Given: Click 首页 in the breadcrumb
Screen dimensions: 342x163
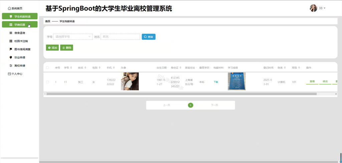Looking at the screenshot, I should point(47,21).
